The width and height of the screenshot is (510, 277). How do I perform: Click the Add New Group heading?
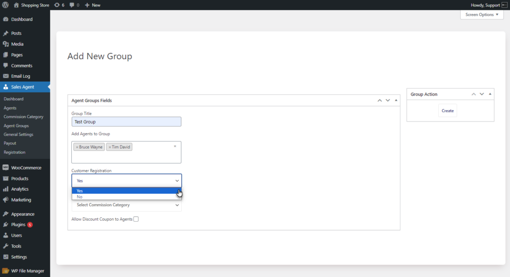pyautogui.click(x=100, y=56)
